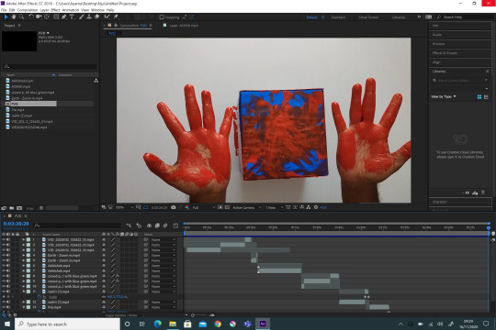496x330 pixels.
Task: Click the new composition icon in Project panel
Action: pos(19,208)
